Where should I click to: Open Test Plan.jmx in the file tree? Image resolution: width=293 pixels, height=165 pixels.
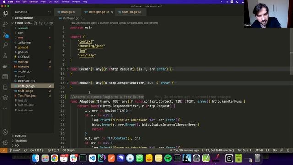pyautogui.click(x=27, y=96)
